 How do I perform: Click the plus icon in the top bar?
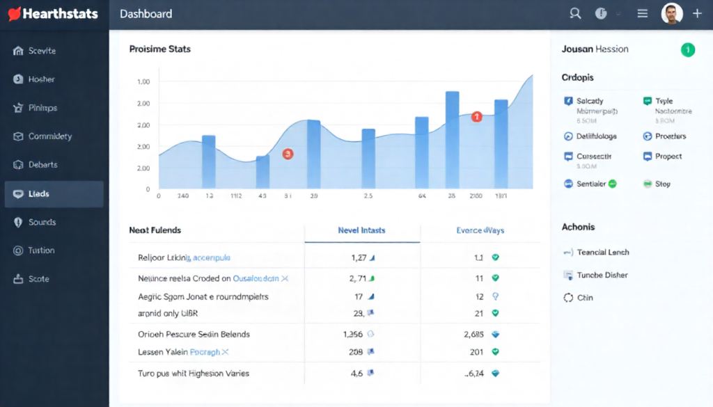(698, 13)
